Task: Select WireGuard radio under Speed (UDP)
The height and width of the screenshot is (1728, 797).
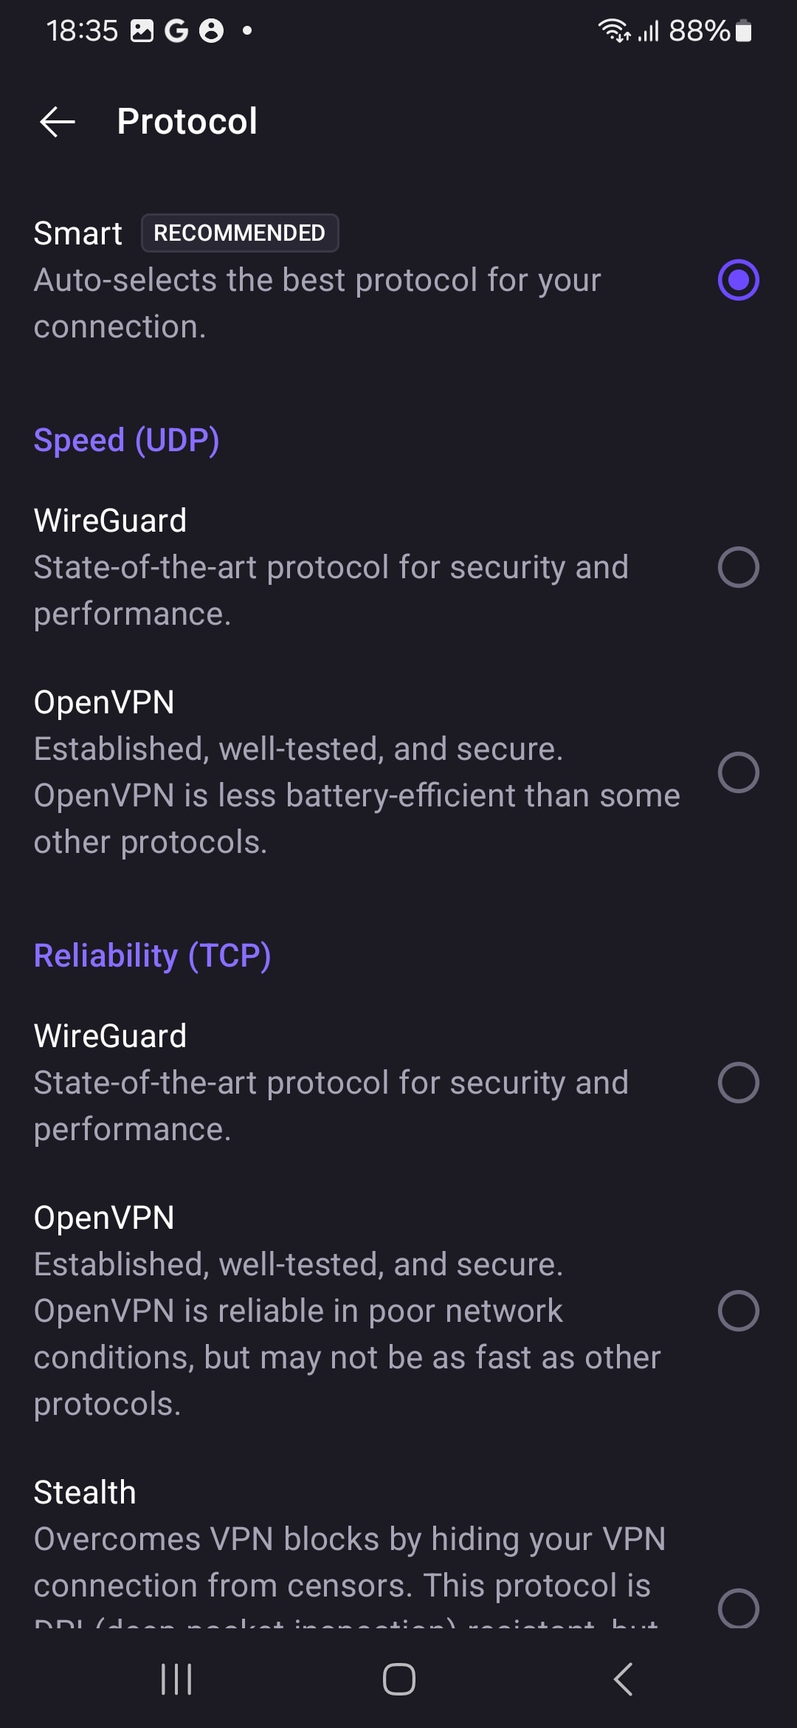Action: coord(738,567)
